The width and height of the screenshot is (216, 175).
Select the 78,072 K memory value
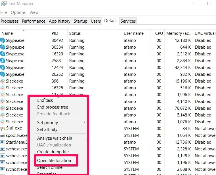tap(183, 108)
